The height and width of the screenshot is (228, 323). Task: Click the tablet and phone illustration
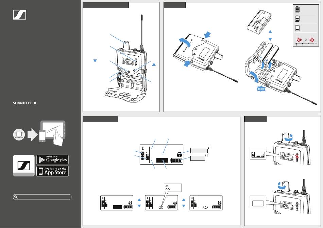(x=52, y=133)
